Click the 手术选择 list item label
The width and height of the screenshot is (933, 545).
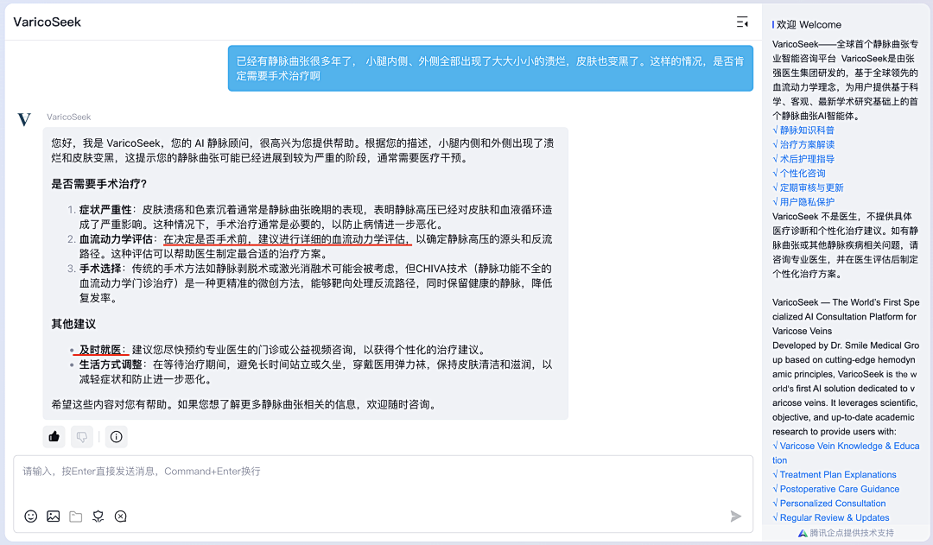pos(100,269)
